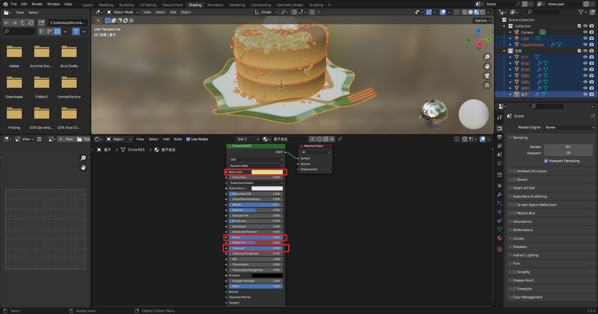Image resolution: width=598 pixels, height=314 pixels.
Task: Click the pin icon in Scene properties
Action: point(592,116)
